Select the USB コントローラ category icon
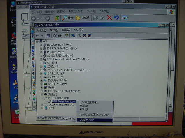Viewport: 185px width, 138px height. 45,59
